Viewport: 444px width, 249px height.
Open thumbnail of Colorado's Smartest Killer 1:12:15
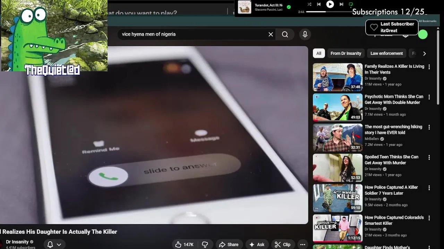(338, 228)
